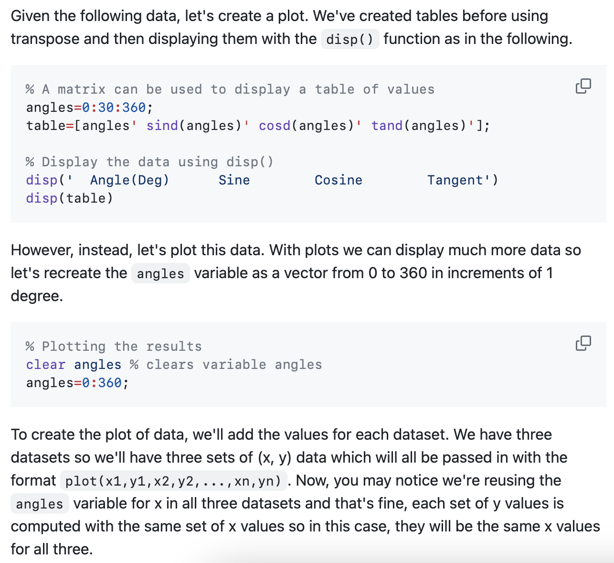Click 'Angle(Deg)' text in the disp line
The width and height of the screenshot is (614, 563).
click(x=129, y=180)
